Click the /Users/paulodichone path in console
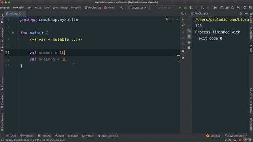 point(222,20)
